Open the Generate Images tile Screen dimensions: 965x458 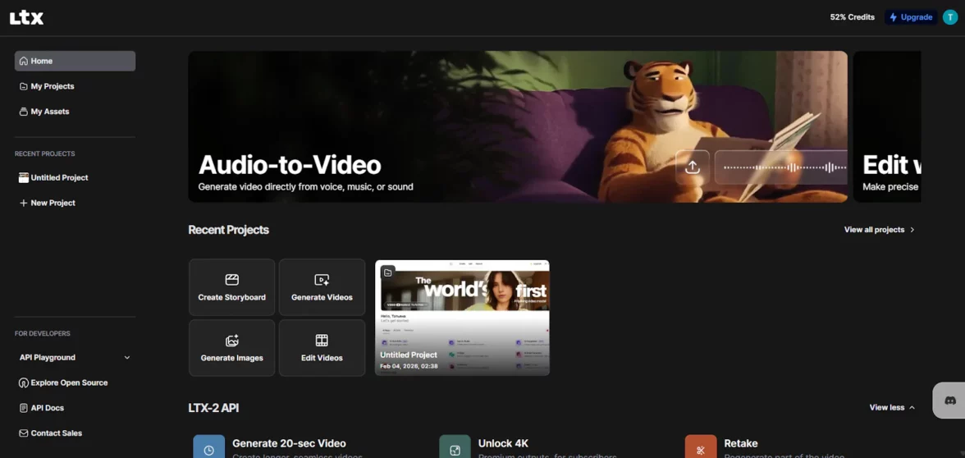(231, 348)
